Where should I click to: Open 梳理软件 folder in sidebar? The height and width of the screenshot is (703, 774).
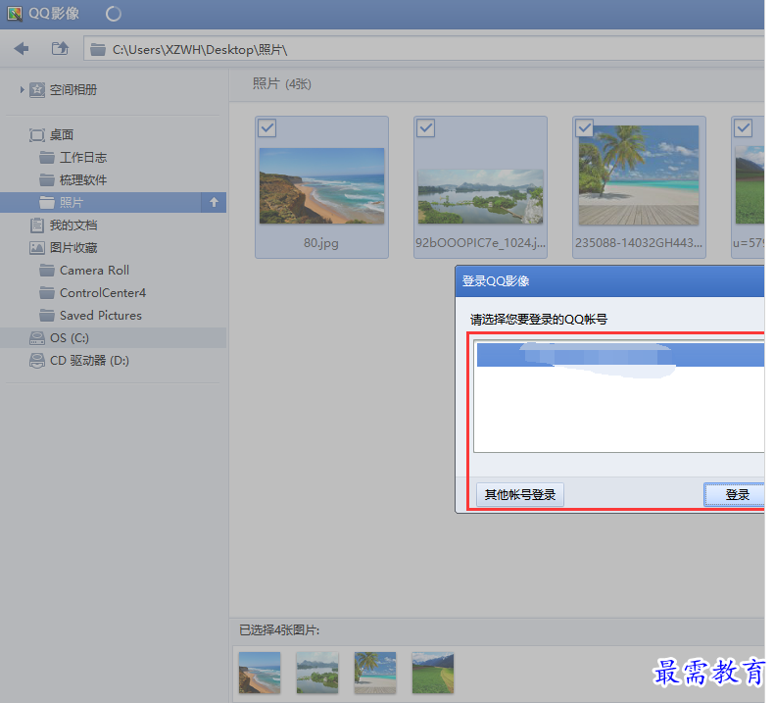[83, 179]
